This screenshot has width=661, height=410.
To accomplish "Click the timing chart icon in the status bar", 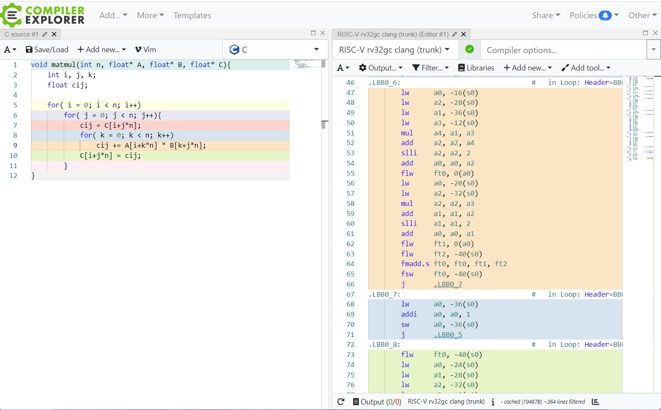I will [596, 402].
